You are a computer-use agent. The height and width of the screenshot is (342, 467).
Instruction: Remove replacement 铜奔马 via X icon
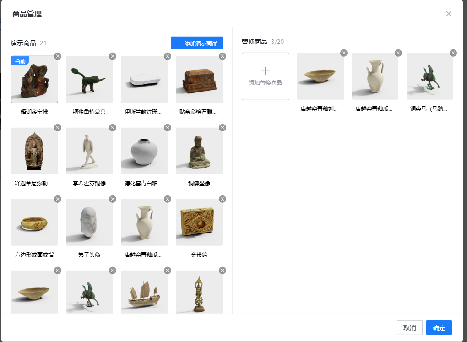[x=453, y=53]
